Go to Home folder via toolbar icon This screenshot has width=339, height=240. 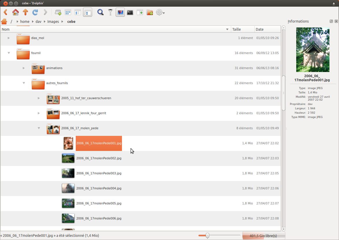pos(16,12)
